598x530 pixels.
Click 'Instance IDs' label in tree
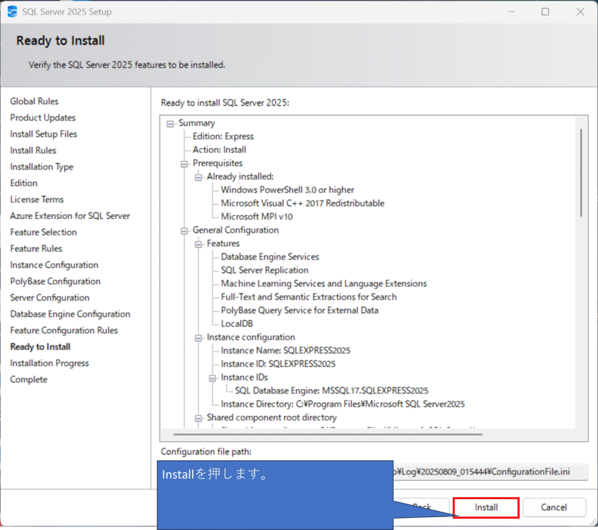click(245, 377)
